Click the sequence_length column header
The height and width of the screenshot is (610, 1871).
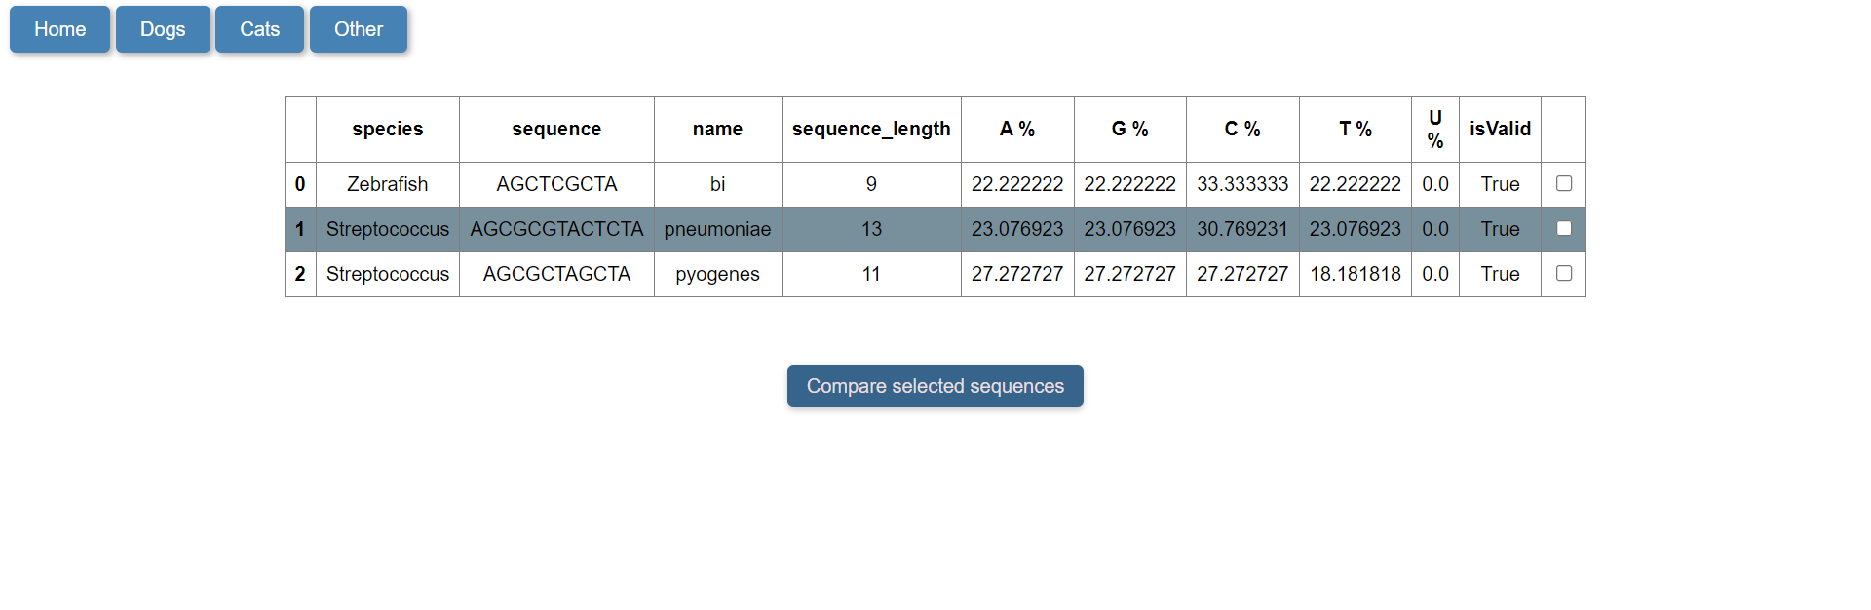point(871,130)
